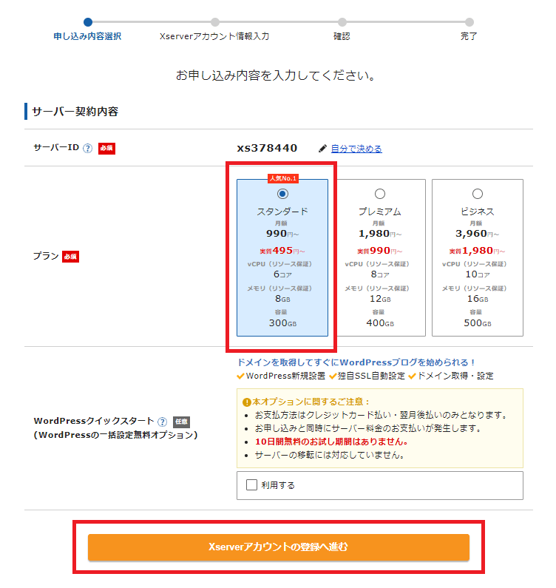
Task: Click the プレミアム plan name
Action: click(380, 212)
